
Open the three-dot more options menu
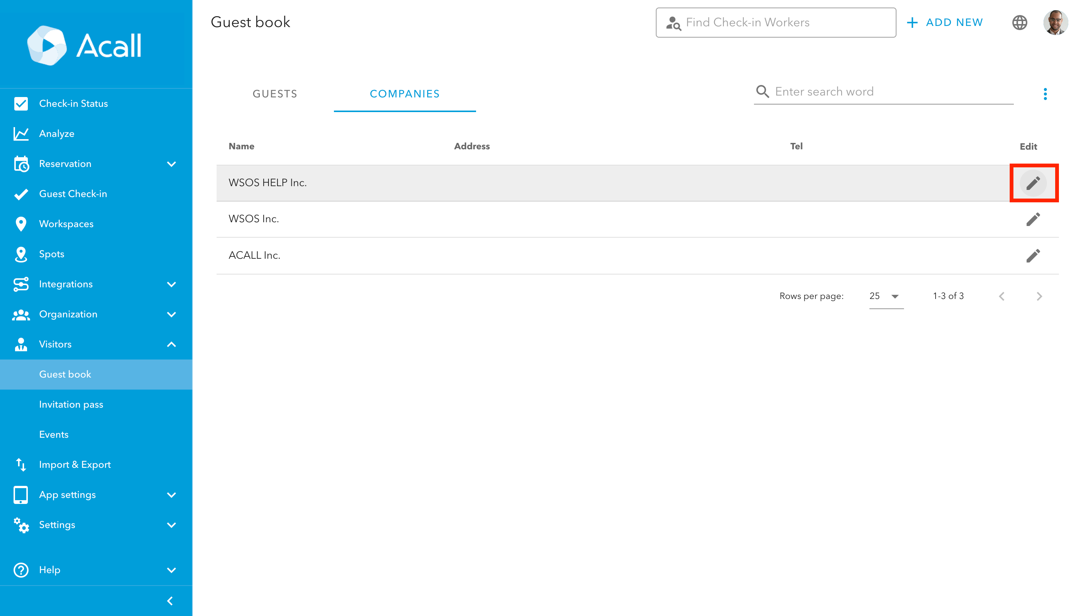[1045, 94]
